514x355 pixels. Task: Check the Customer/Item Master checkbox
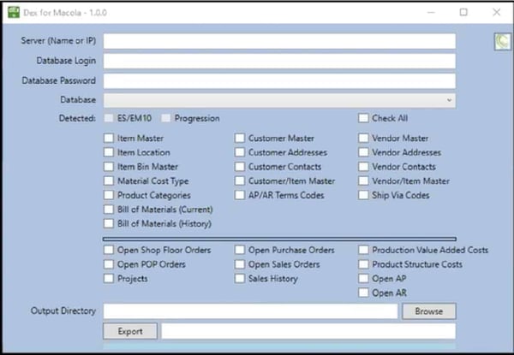(x=240, y=180)
